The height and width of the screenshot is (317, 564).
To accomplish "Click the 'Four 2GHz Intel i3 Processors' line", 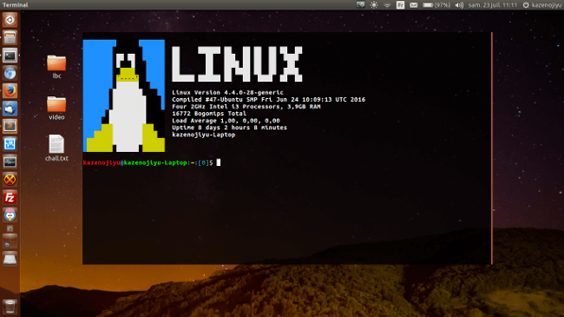I will pos(246,107).
